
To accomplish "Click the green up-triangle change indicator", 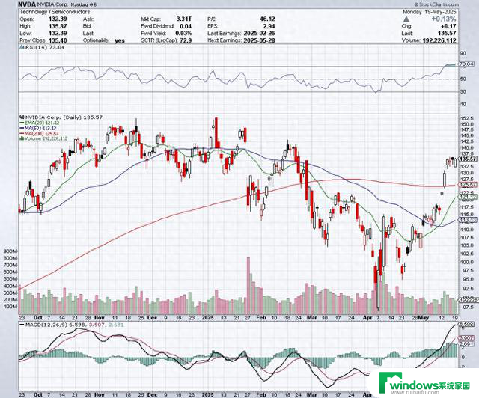I will pyautogui.click(x=406, y=19).
